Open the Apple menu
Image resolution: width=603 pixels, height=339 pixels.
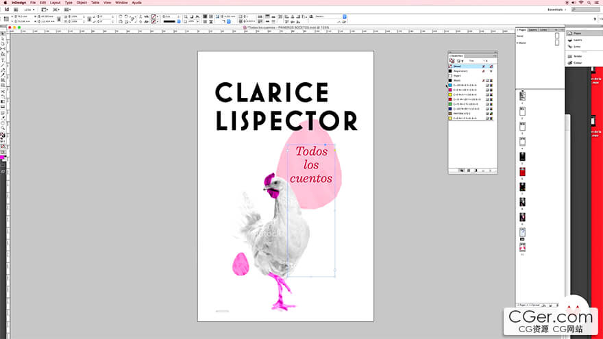[5, 3]
